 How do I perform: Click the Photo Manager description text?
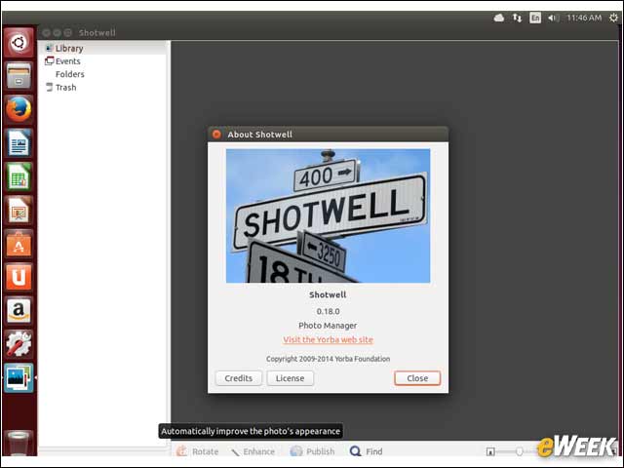328,326
